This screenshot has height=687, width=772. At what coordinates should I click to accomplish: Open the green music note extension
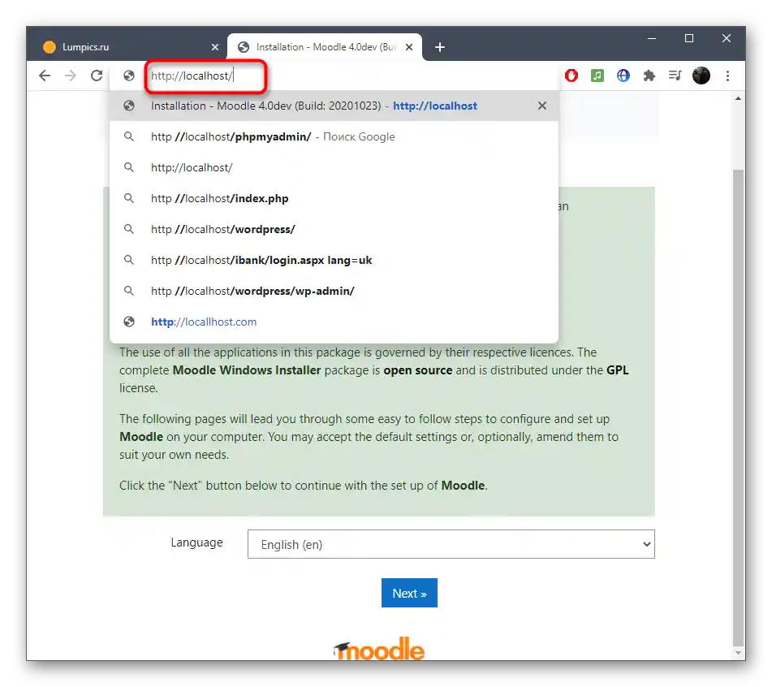(x=597, y=76)
